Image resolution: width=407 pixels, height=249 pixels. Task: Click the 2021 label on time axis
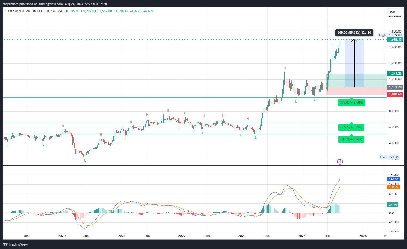click(x=122, y=236)
